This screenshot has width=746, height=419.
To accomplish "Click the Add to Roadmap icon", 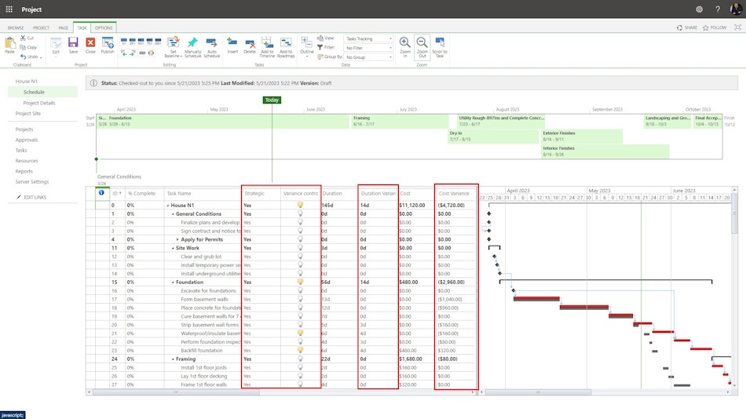I will tap(286, 42).
